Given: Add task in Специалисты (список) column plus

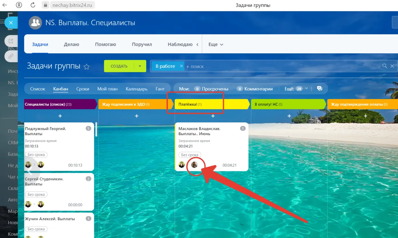Looking at the screenshot, I should tap(60, 116).
